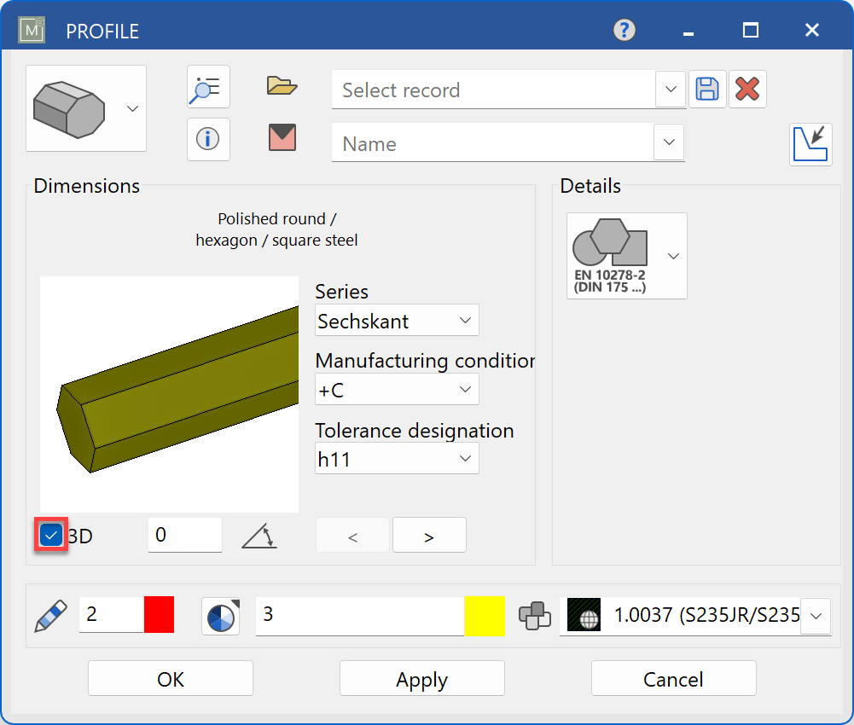854x725 pixels.
Task: Click the email envelope icon
Action: 281,137
